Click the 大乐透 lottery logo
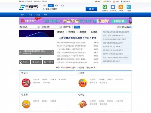The image size is (151, 113). pos(83,83)
